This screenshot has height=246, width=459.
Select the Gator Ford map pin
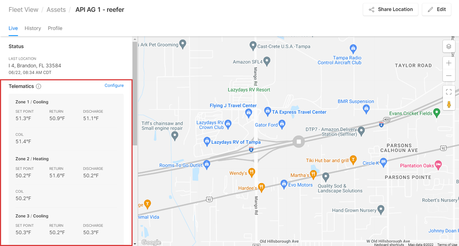[282, 124]
